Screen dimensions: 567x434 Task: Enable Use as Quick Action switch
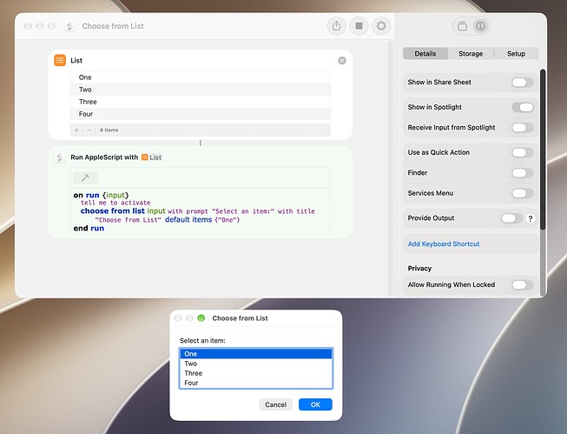522,152
